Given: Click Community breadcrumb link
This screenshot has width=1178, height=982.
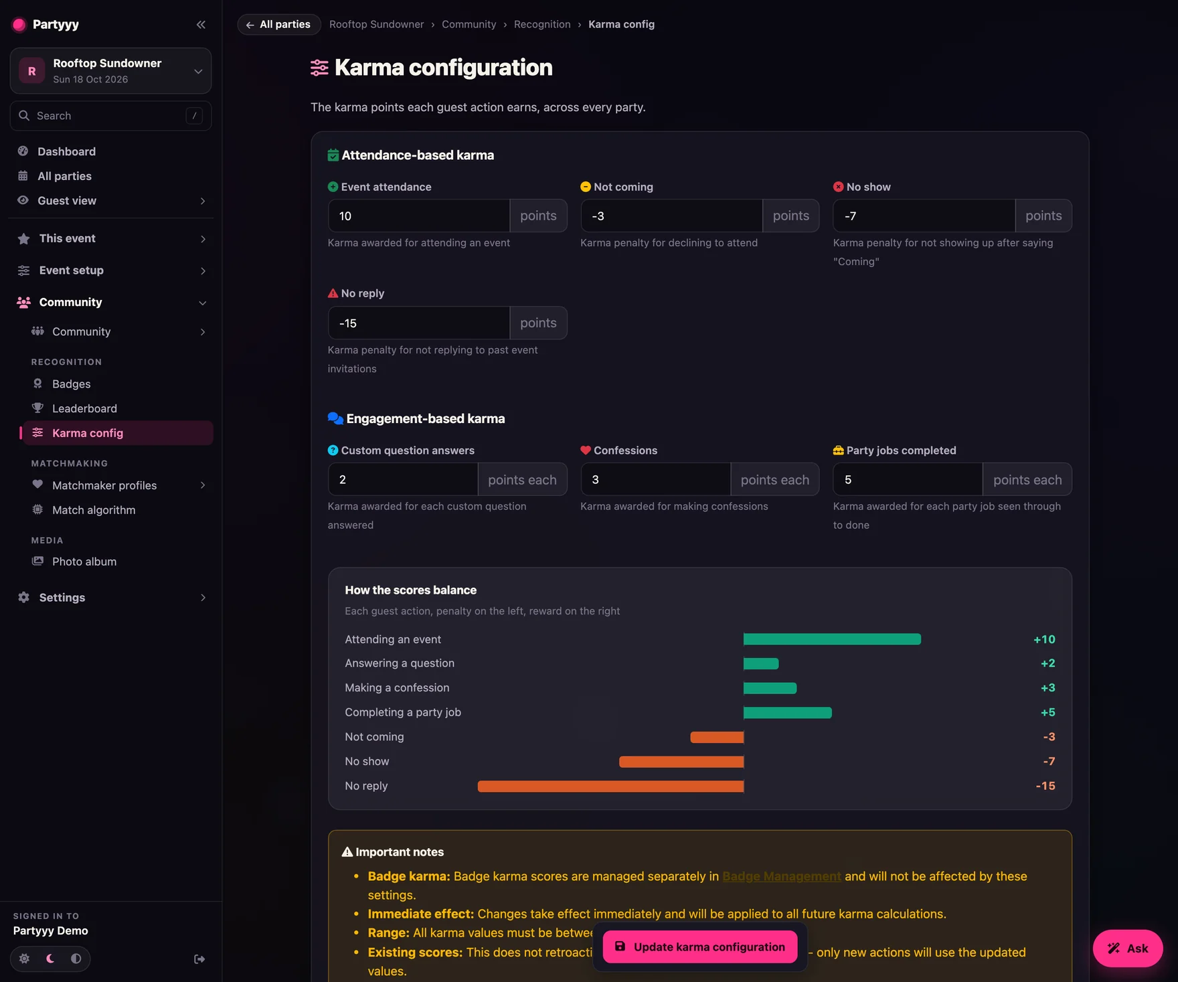Looking at the screenshot, I should coord(469,25).
